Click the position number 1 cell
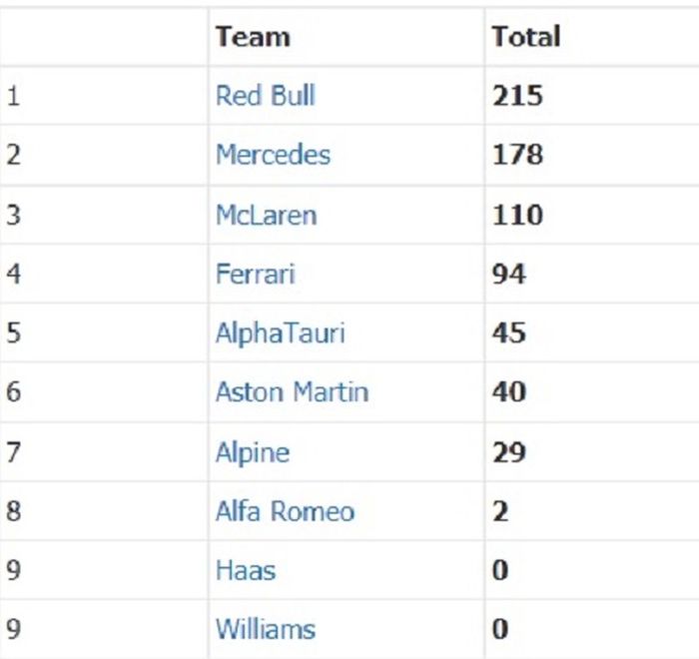699x659 pixels. [x=13, y=96]
